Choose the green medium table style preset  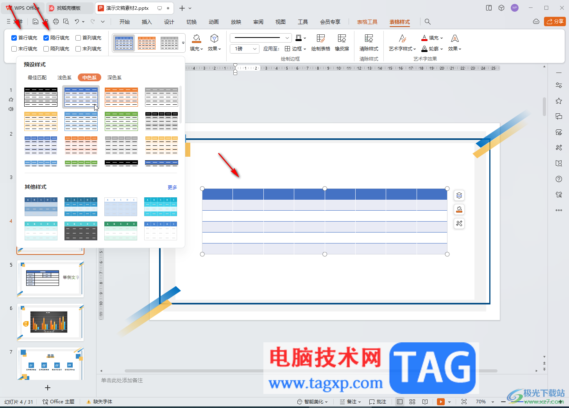click(121, 121)
